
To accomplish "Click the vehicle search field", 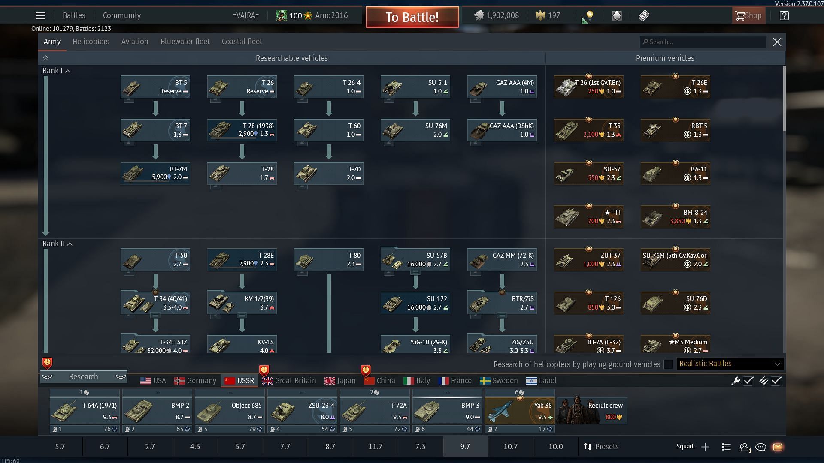I will click(x=704, y=42).
